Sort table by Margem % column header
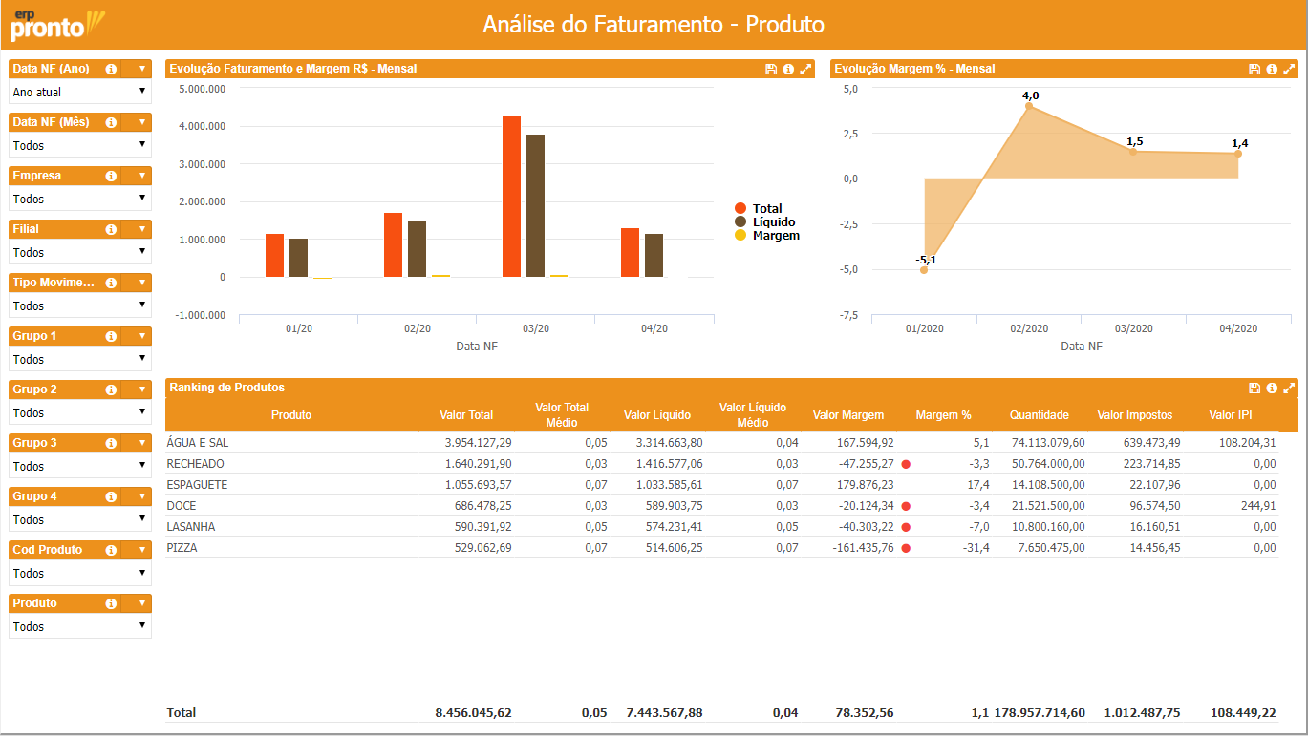The image size is (1308, 736). point(942,415)
